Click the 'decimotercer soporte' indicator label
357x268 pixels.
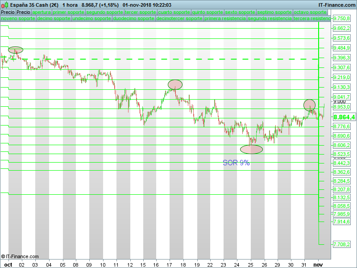pyautogui.click(x=180, y=19)
